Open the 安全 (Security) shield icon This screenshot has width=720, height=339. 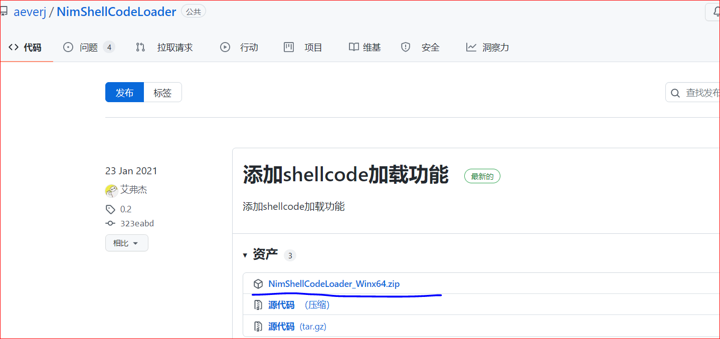click(406, 47)
